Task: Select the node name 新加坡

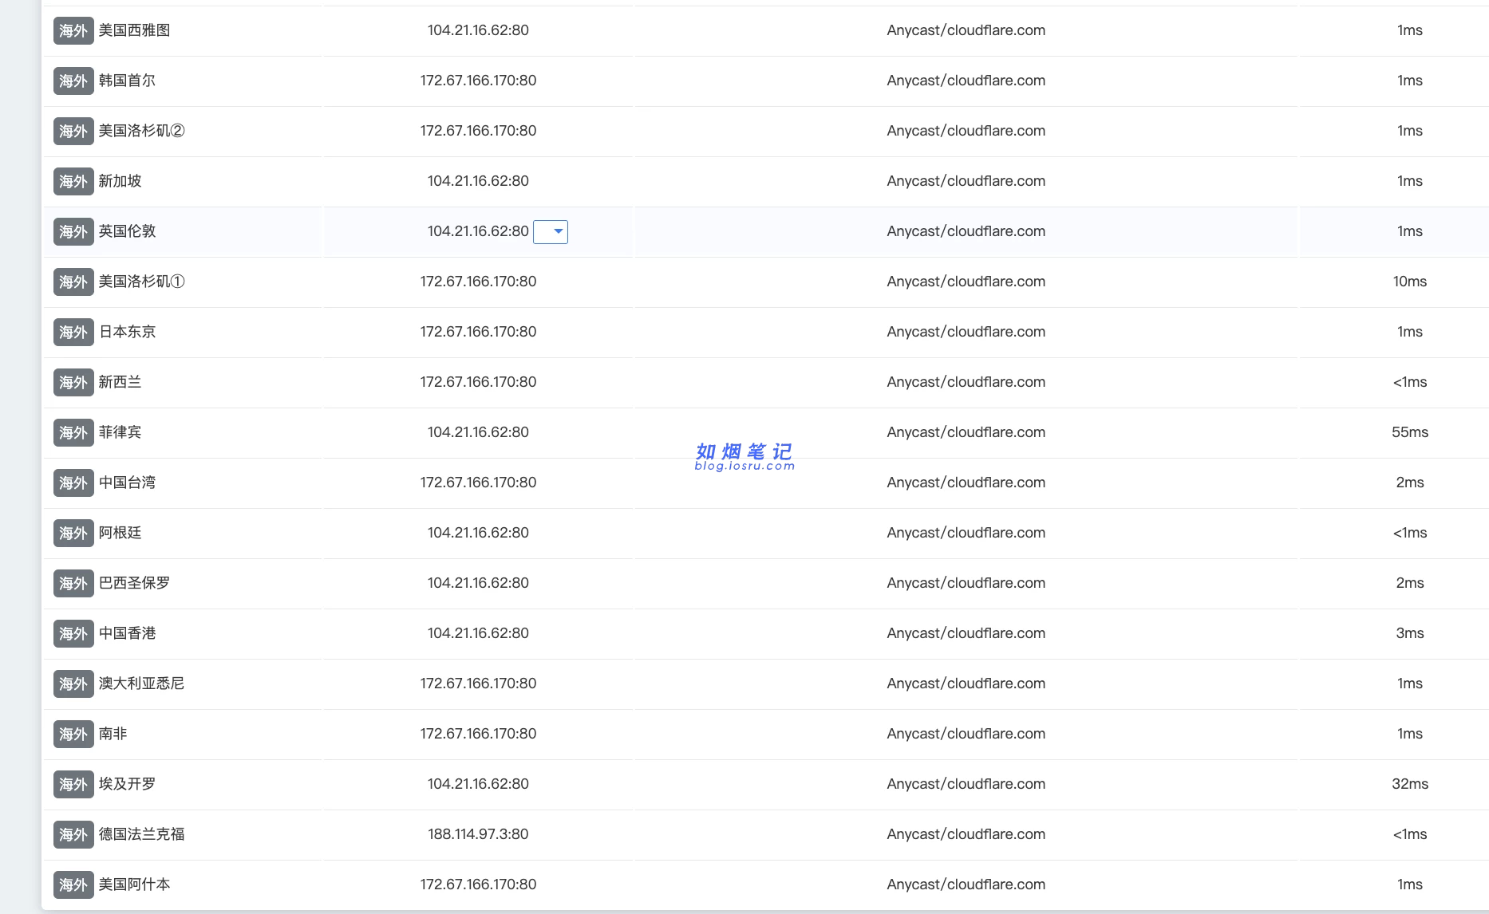Action: point(120,181)
